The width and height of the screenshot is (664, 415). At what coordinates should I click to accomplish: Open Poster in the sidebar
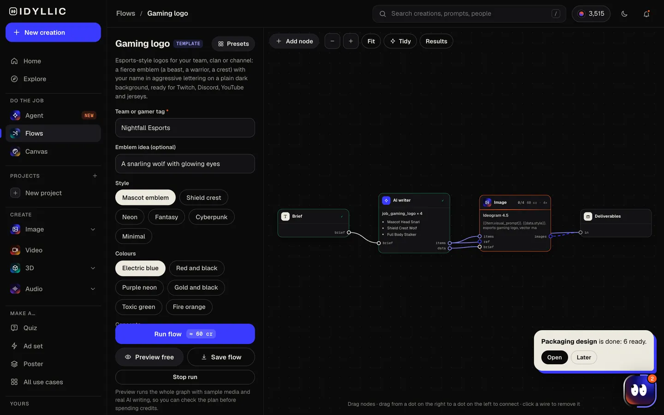pyautogui.click(x=53, y=364)
